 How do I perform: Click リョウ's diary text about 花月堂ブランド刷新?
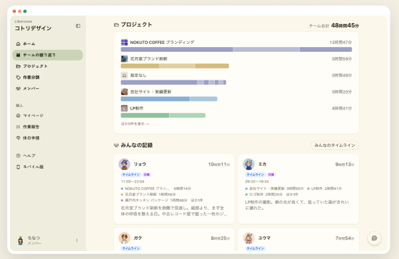coord(174,211)
